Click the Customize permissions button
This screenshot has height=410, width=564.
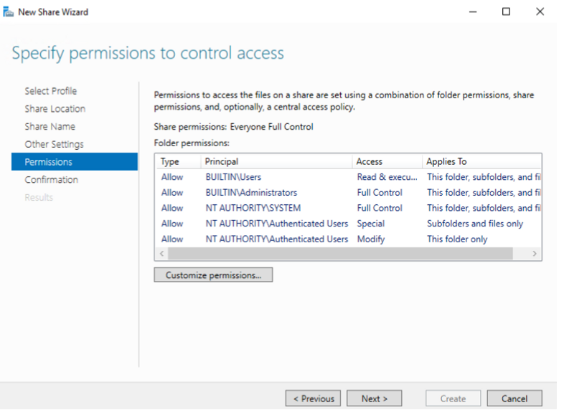tap(213, 275)
